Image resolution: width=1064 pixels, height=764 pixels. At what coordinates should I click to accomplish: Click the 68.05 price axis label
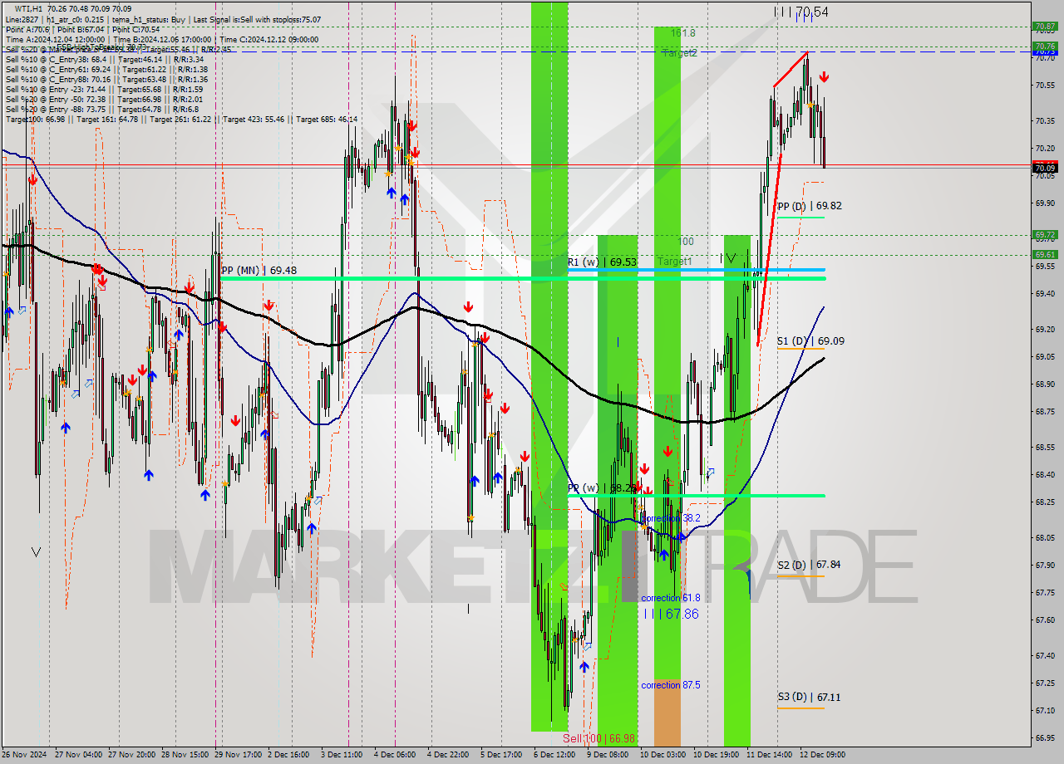click(x=1045, y=538)
